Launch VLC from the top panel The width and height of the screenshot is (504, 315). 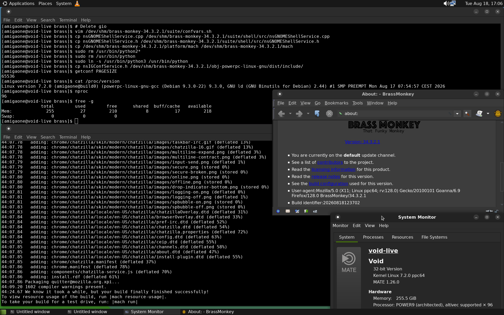77,3
